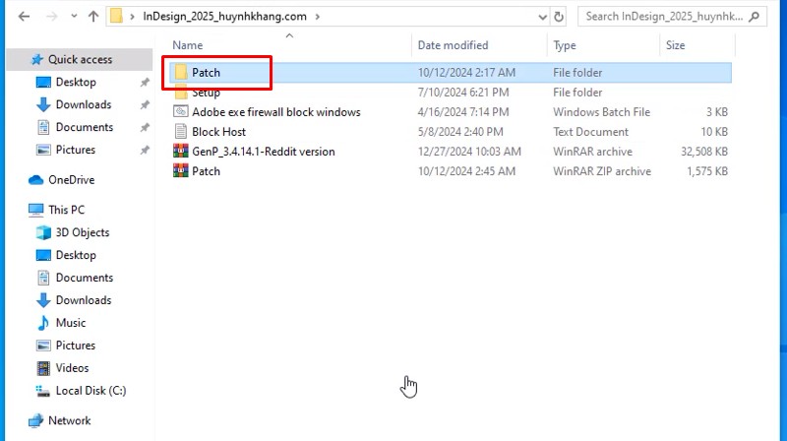Expand the chevron after the InDesign_2025 breadcrumb

tap(318, 17)
